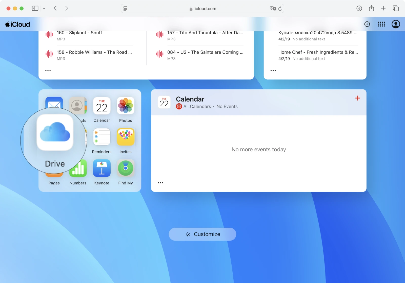Open the music widget's ellipsis menu
The width and height of the screenshot is (405, 287).
tap(48, 70)
